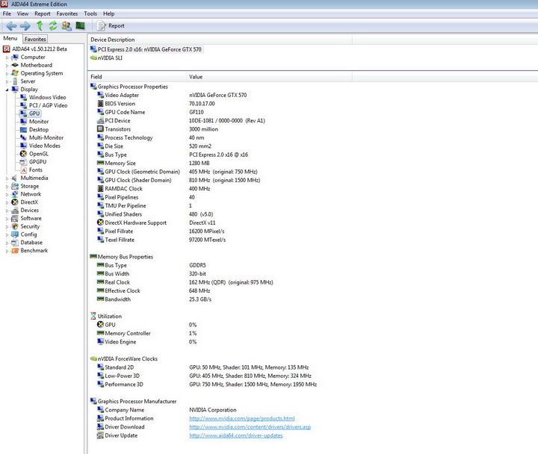Expand the Computer tree node
538x454 pixels.
[x=7, y=57]
